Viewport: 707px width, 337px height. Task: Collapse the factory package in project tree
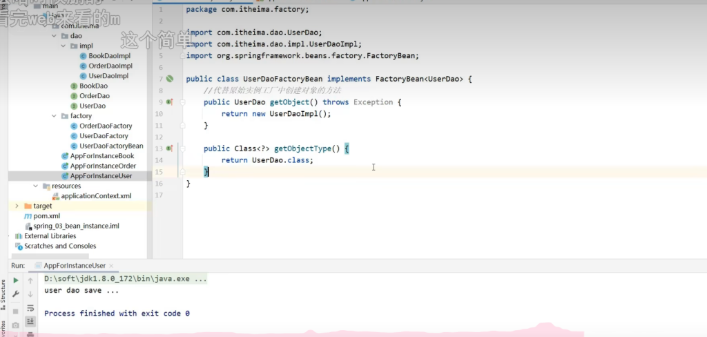click(55, 116)
